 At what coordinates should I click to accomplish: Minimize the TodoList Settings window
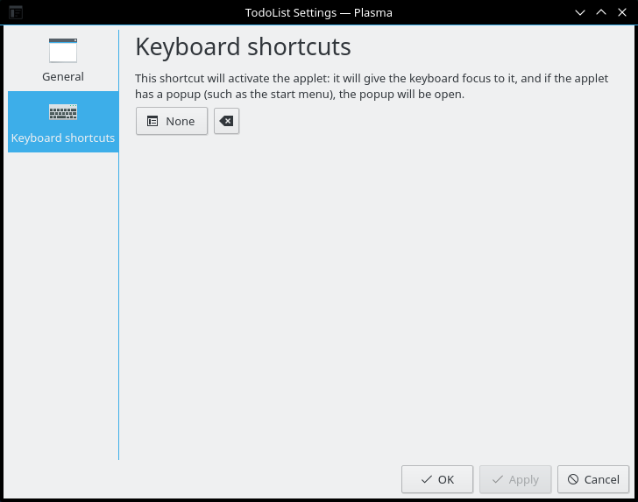(x=580, y=12)
